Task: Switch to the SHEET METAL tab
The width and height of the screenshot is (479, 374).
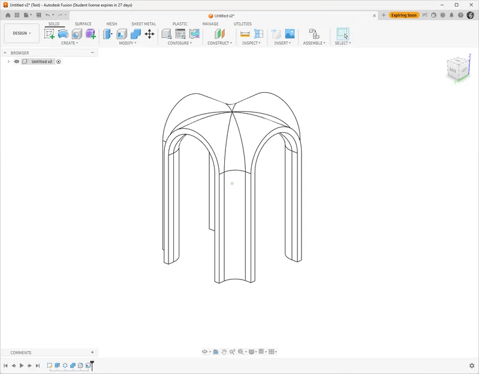Action: pyautogui.click(x=143, y=24)
